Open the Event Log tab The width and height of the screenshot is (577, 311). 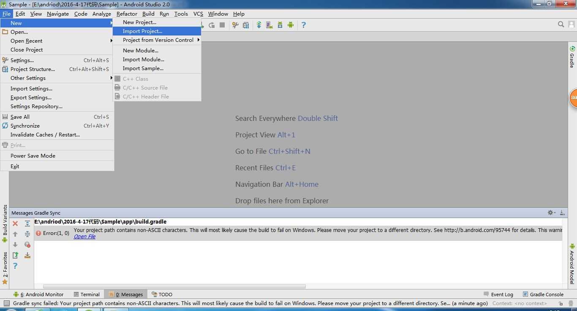(498, 294)
